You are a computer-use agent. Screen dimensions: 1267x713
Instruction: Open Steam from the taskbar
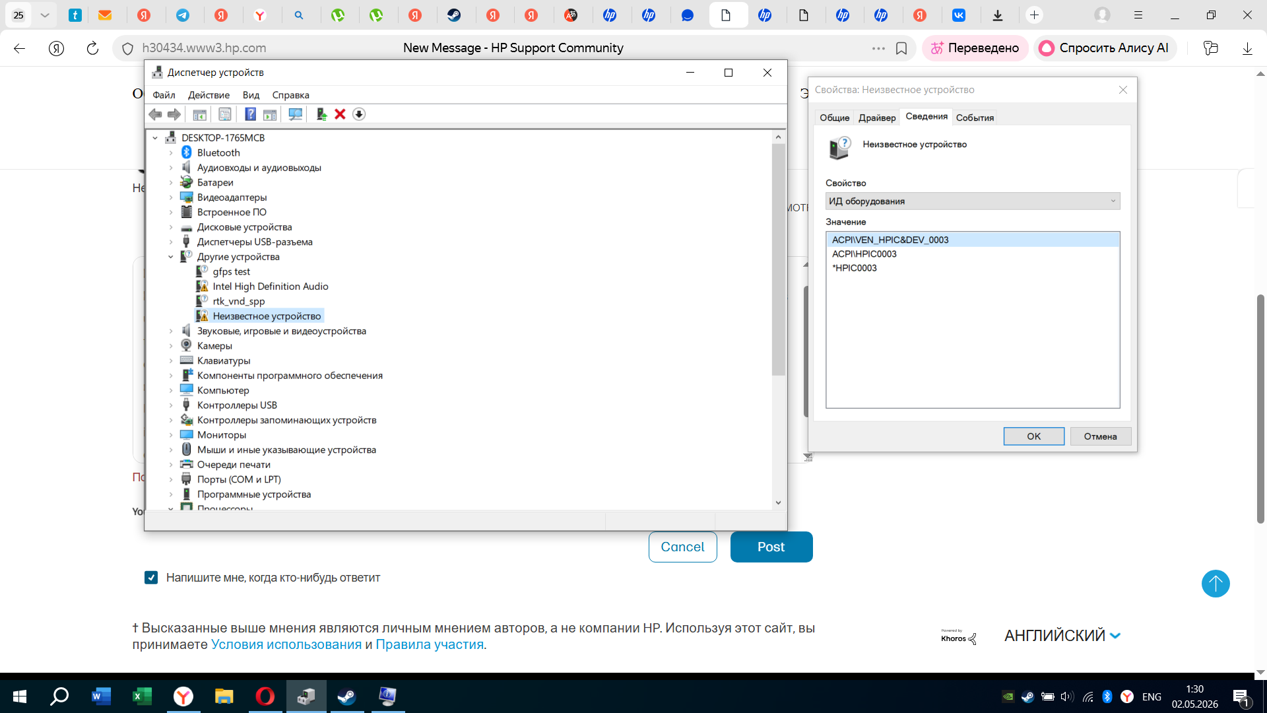pos(346,696)
